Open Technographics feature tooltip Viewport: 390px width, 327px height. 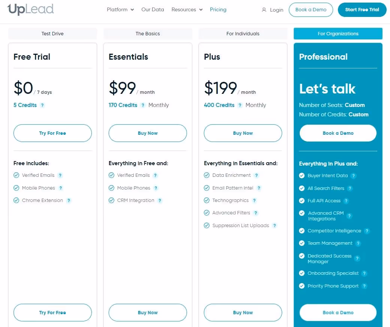click(x=254, y=200)
